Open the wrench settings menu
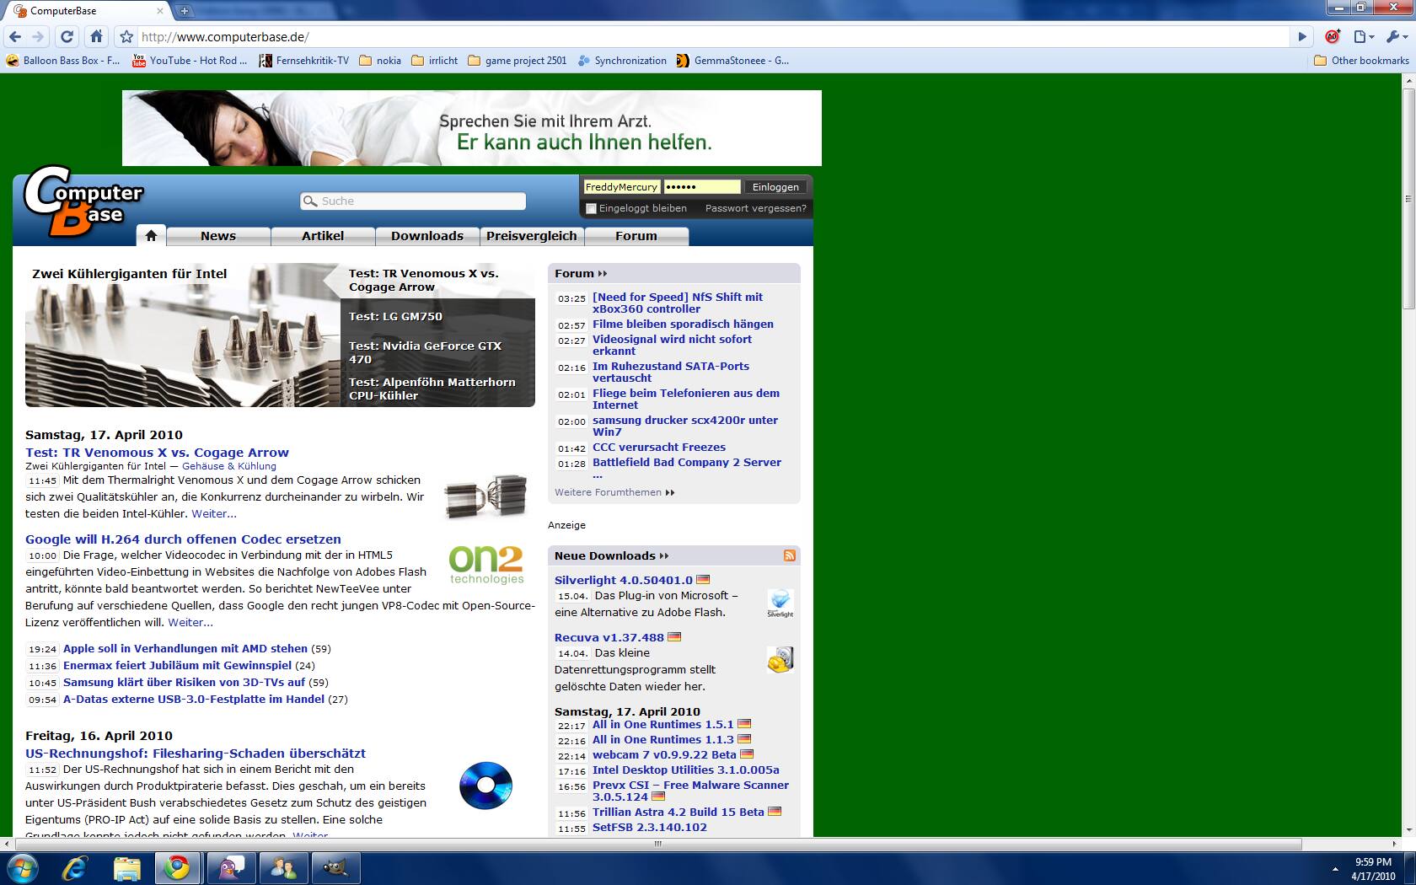Screen dimensions: 1416x885 (x=1396, y=36)
